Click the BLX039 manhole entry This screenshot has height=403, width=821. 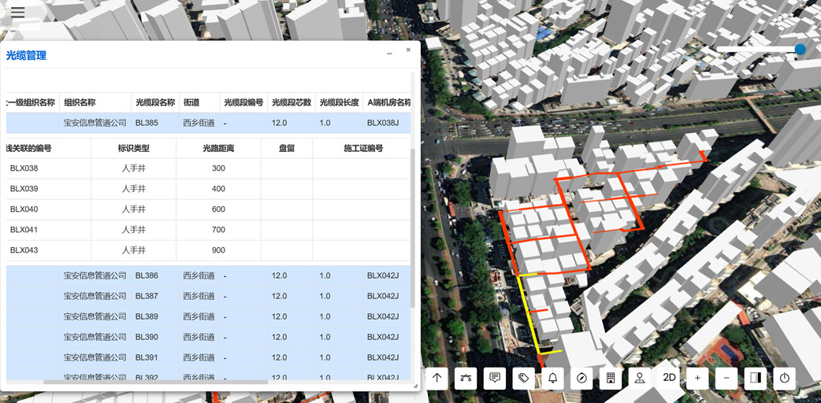pos(24,188)
